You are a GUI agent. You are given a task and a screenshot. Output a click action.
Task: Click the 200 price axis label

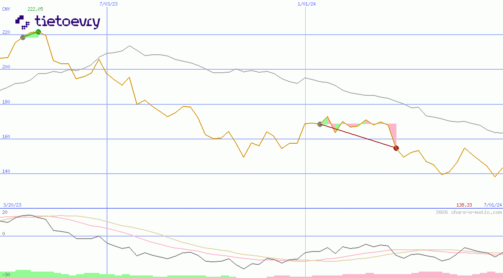(x=6, y=67)
